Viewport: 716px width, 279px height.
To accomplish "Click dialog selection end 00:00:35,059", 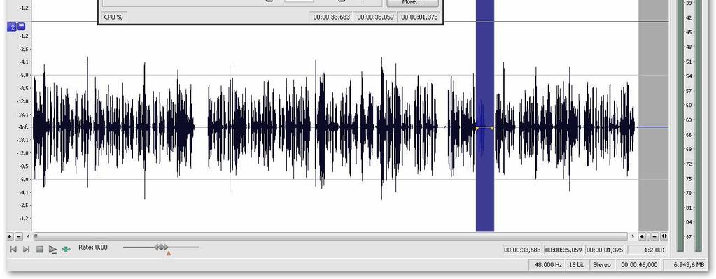I will (x=375, y=17).
